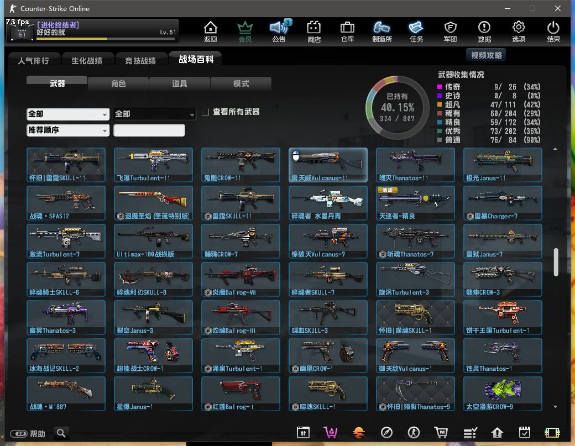The image size is (575, 446).
Task: Click the orange sunset icon in bottom bar
Action: tap(359, 432)
